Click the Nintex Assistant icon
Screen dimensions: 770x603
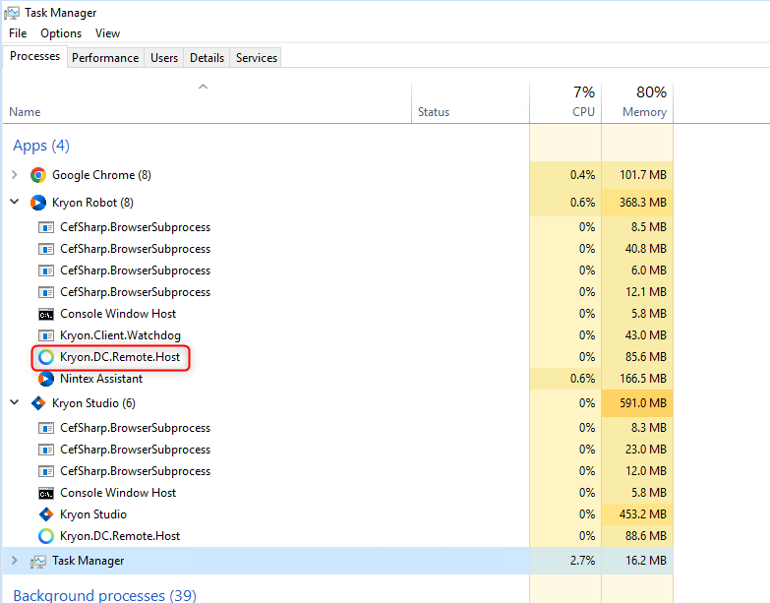click(46, 379)
